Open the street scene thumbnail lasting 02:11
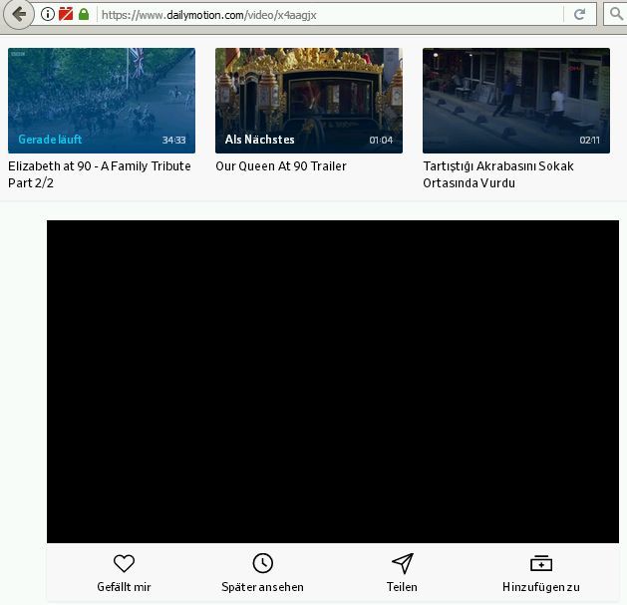The image size is (627, 605). 516,101
